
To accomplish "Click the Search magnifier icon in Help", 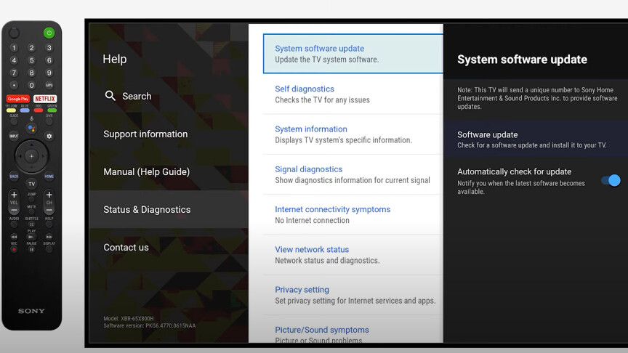I will 110,96.
